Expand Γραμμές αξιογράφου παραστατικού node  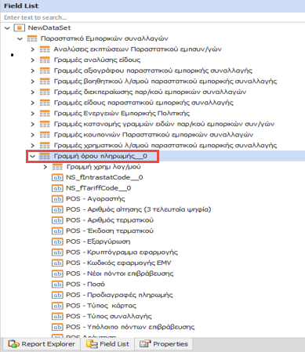pos(32,71)
